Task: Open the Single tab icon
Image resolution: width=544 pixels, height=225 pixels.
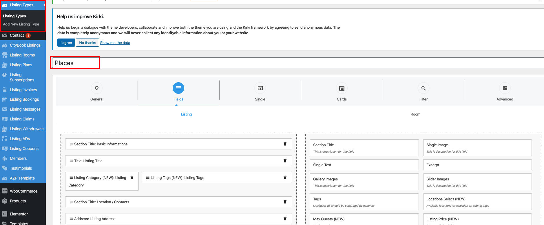Action: click(x=260, y=88)
